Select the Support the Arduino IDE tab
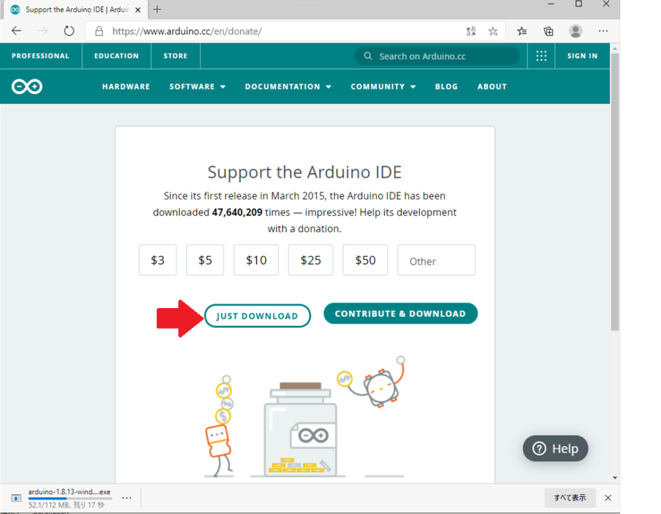Viewport: 661px width, 514px height. click(75, 10)
